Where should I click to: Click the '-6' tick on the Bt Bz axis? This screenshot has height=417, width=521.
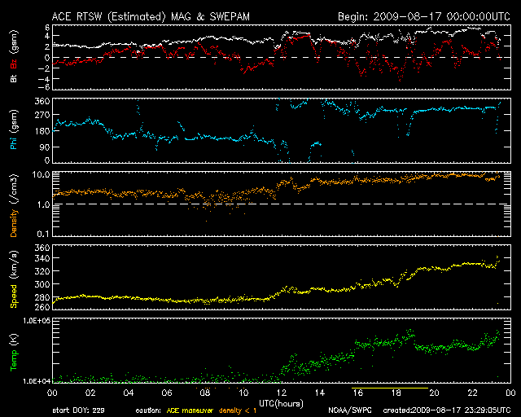(44, 87)
